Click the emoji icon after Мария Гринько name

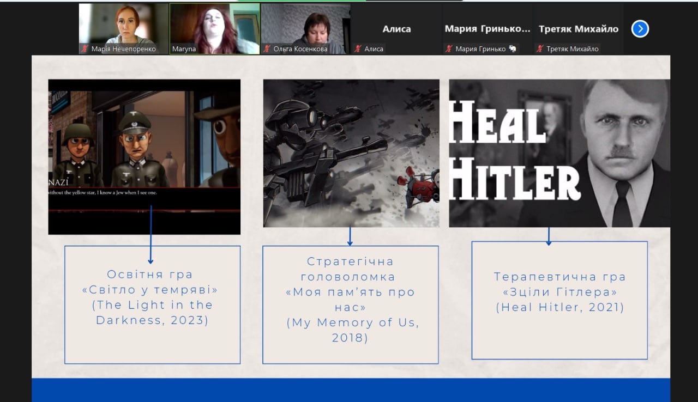513,49
